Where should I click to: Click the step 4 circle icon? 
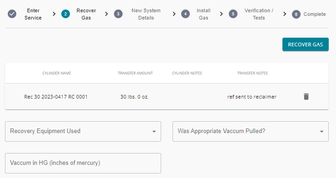coord(185,14)
